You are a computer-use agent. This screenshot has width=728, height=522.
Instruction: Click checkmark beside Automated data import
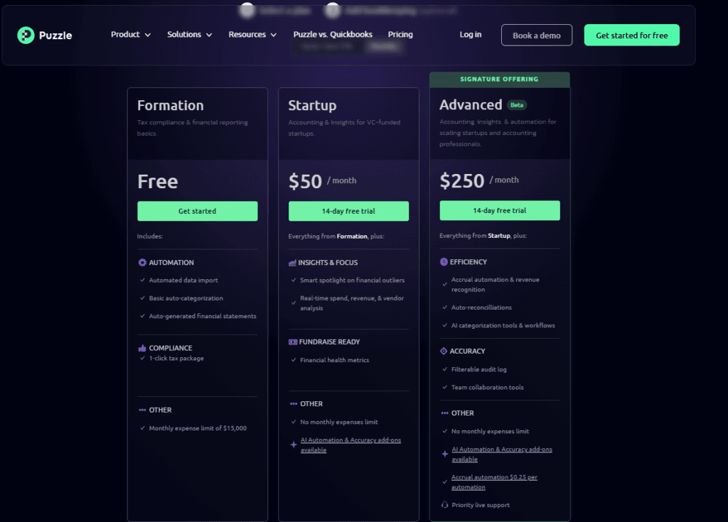point(142,281)
